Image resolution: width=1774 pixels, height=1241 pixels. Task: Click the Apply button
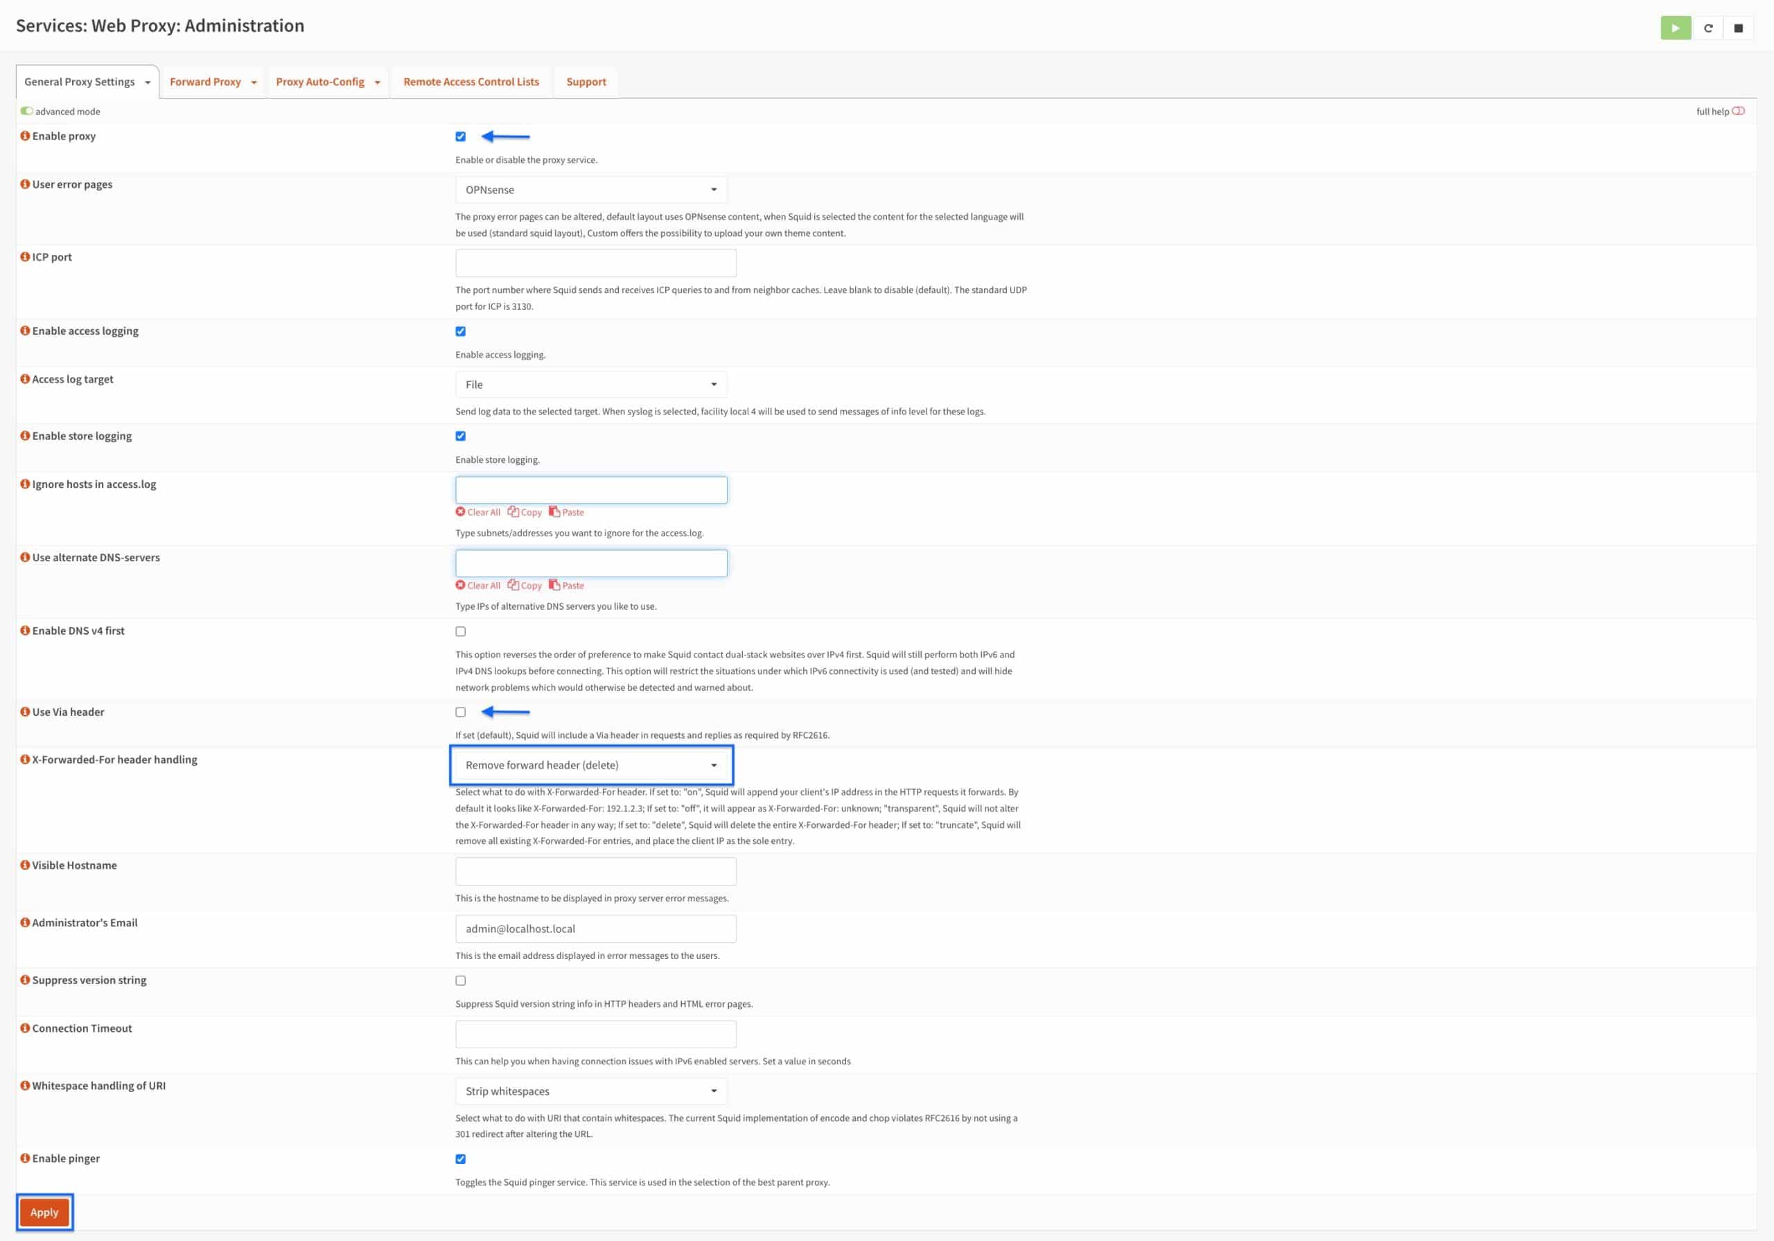44,1213
